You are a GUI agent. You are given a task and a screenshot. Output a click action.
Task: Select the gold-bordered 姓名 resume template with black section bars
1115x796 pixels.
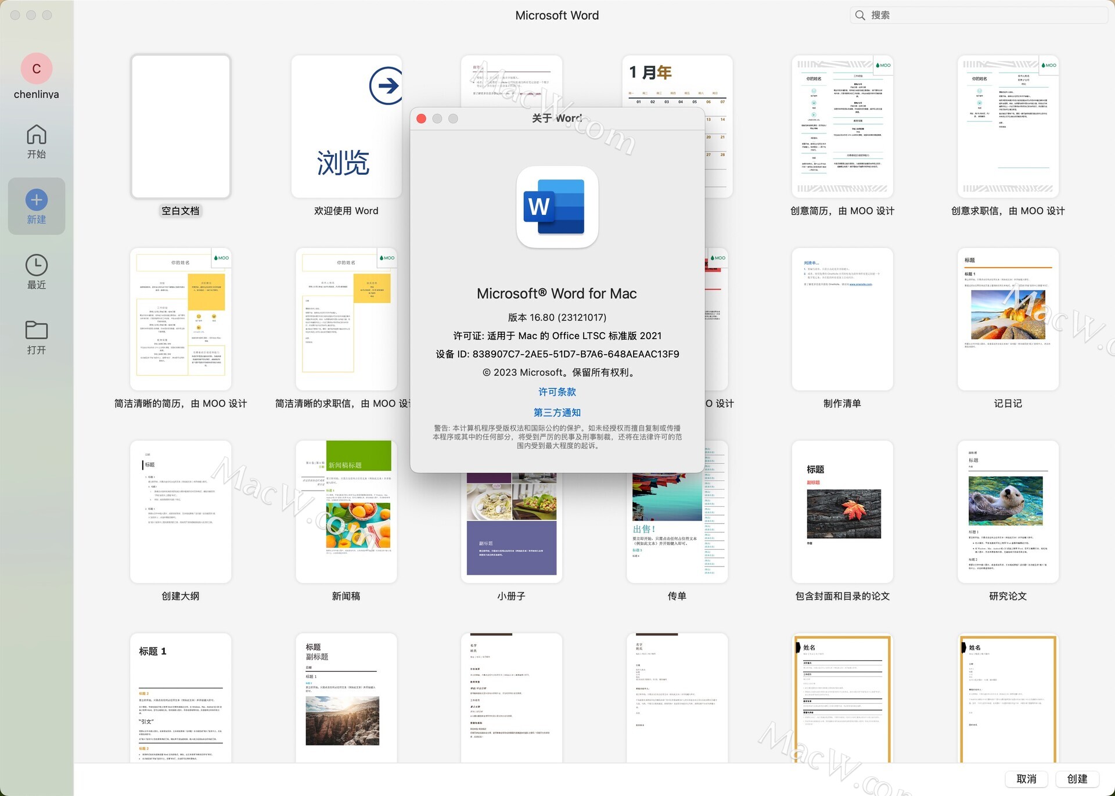[x=842, y=698]
